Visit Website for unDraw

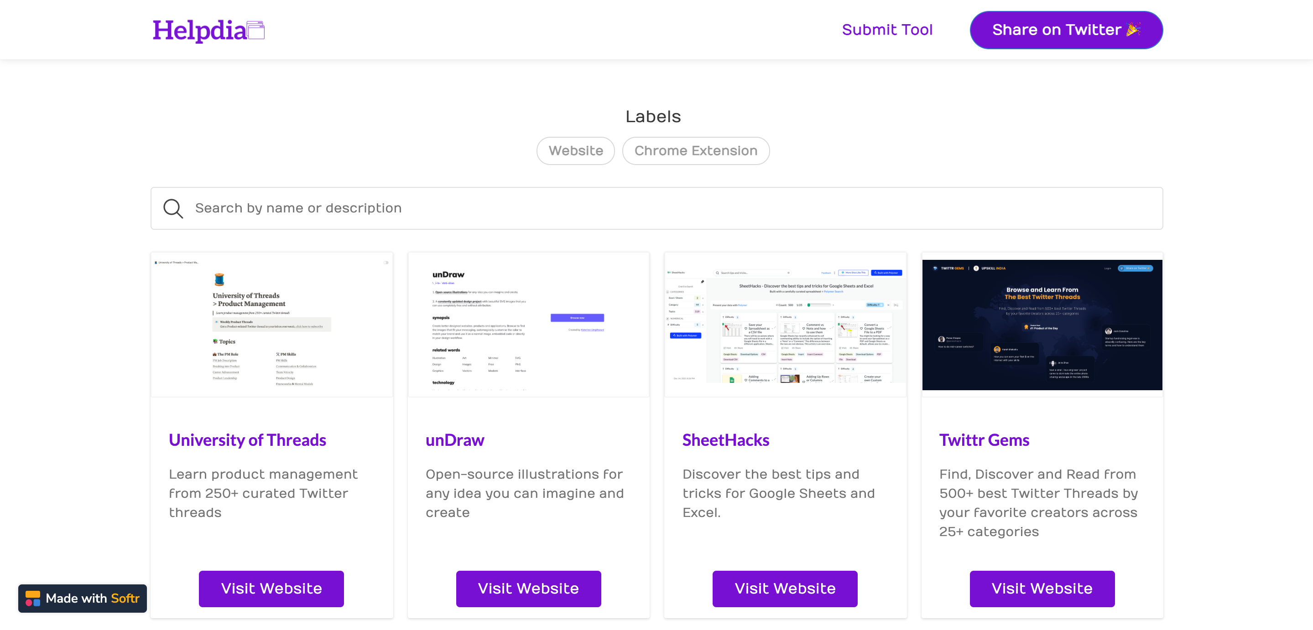[x=528, y=589]
